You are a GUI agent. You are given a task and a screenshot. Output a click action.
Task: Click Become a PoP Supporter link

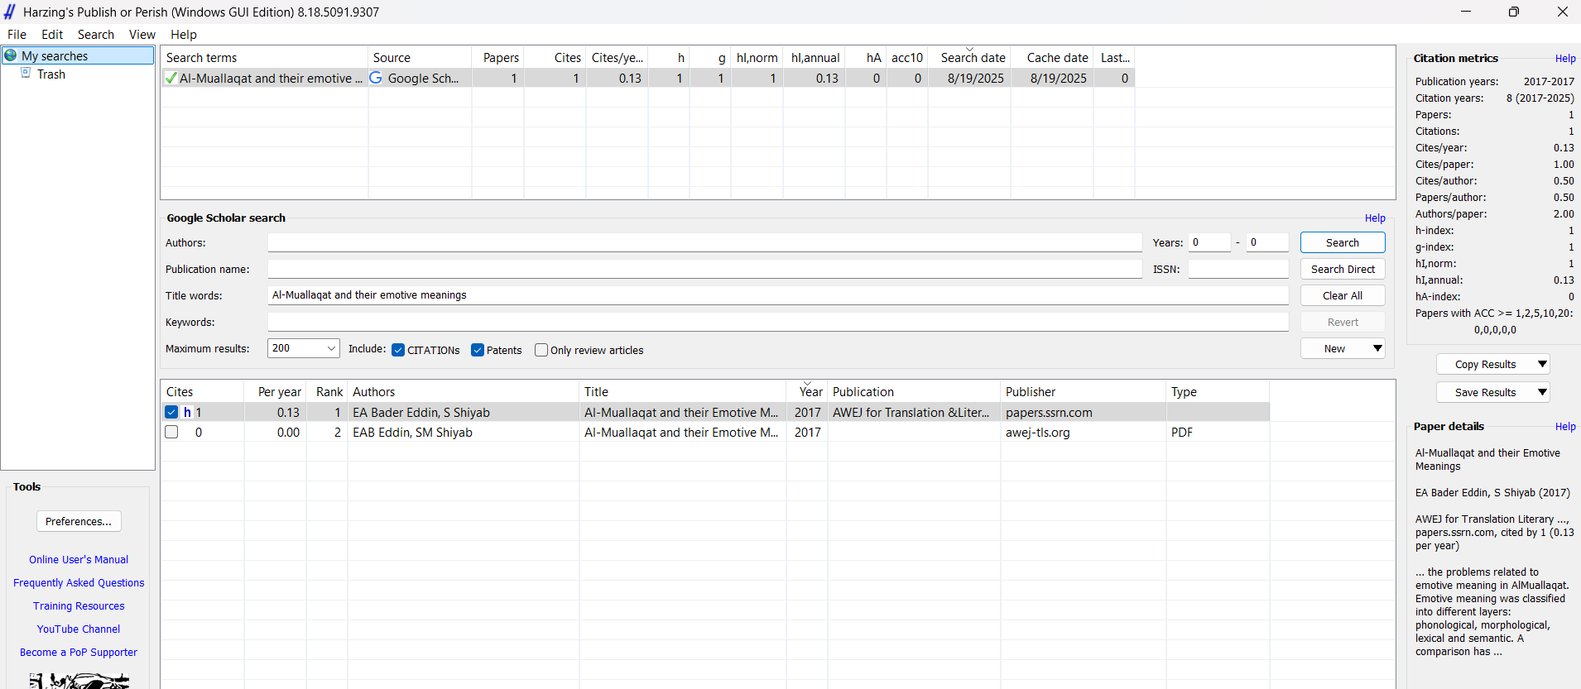click(79, 653)
